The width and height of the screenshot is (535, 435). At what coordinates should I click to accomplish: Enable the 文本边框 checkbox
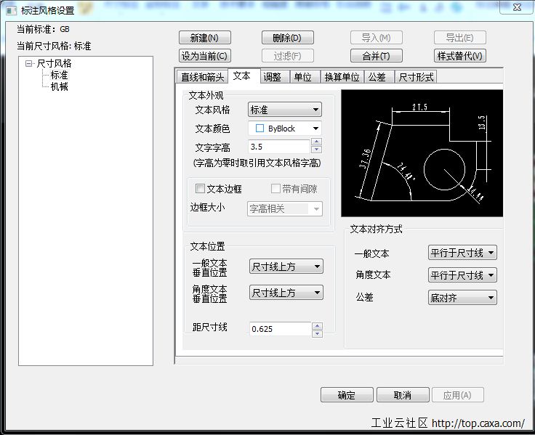(x=201, y=189)
